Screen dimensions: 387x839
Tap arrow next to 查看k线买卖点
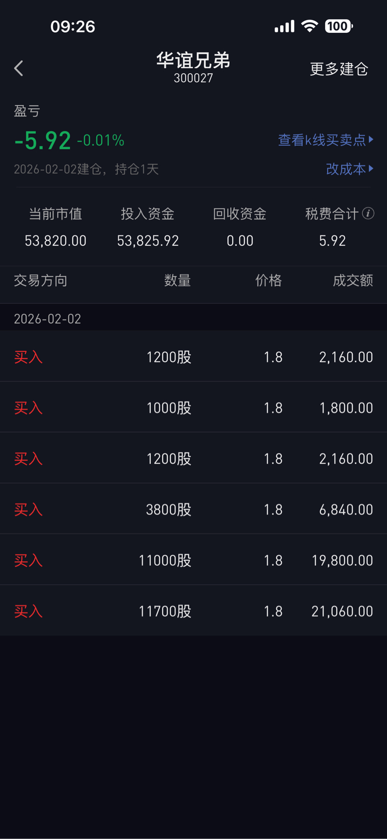[371, 140]
